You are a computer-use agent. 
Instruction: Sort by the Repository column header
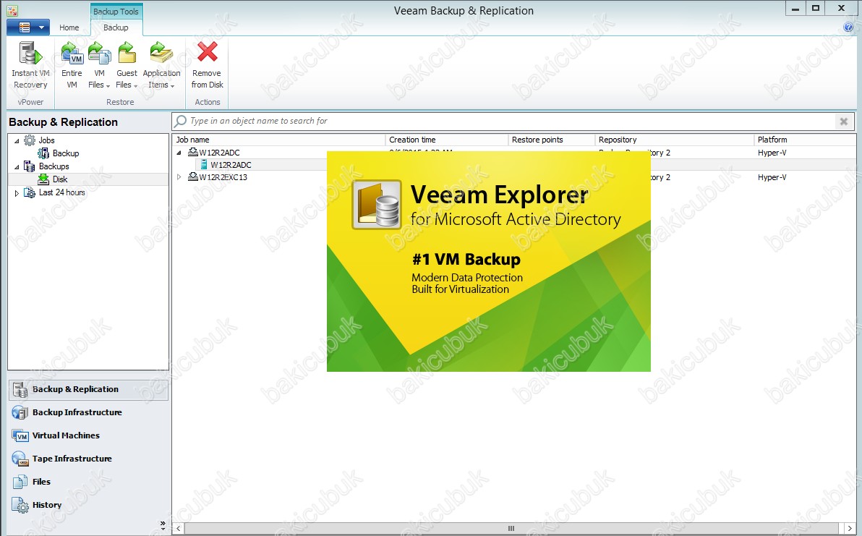tap(674, 140)
